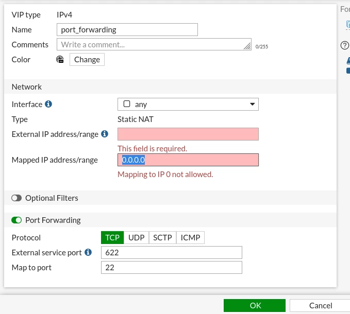This screenshot has height=314, width=350.
Task: Switch protocol to ICMP
Action: 190,238
